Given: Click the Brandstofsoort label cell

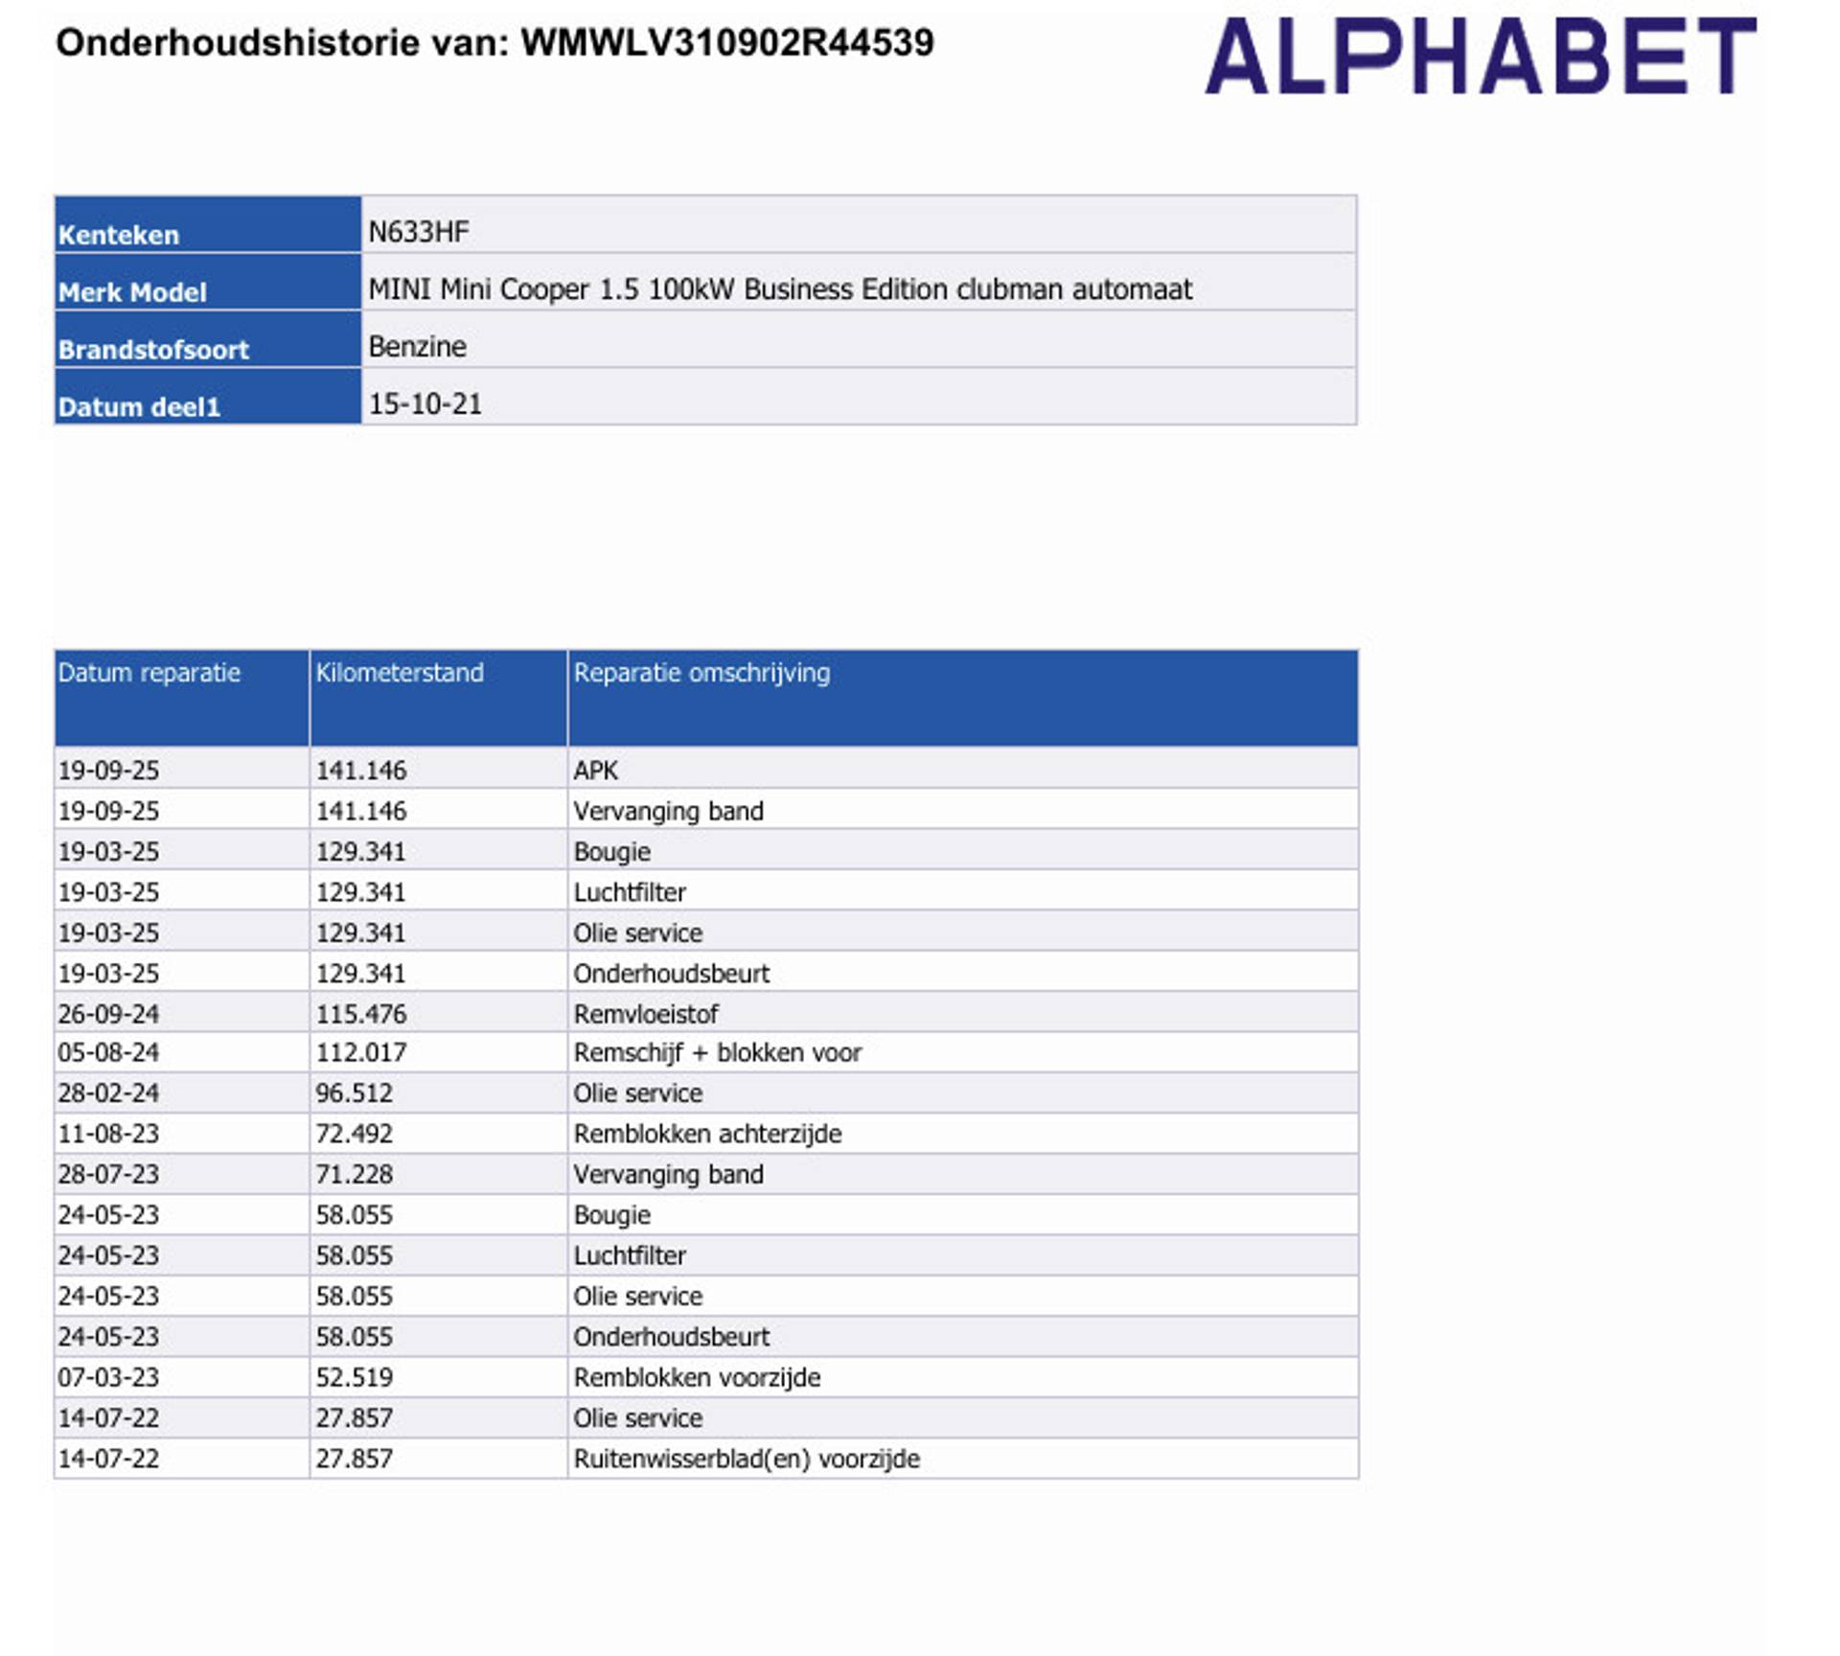Looking at the screenshot, I should click(x=153, y=350).
